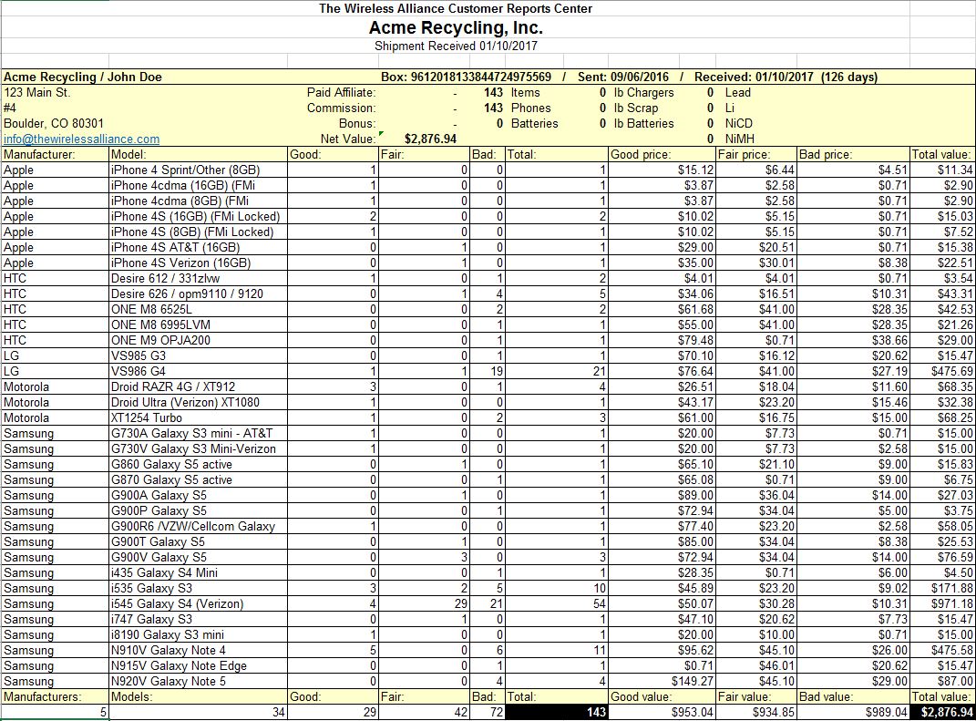Select the $475.69 total value for VS986 G4
Viewport: 976px width, 721px height.
(942, 371)
